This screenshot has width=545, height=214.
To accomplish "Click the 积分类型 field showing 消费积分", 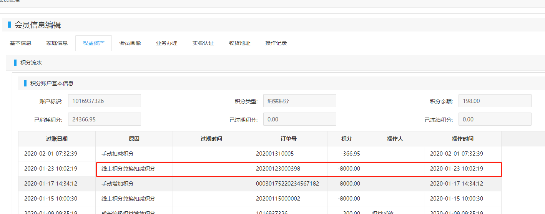I will pos(299,101).
